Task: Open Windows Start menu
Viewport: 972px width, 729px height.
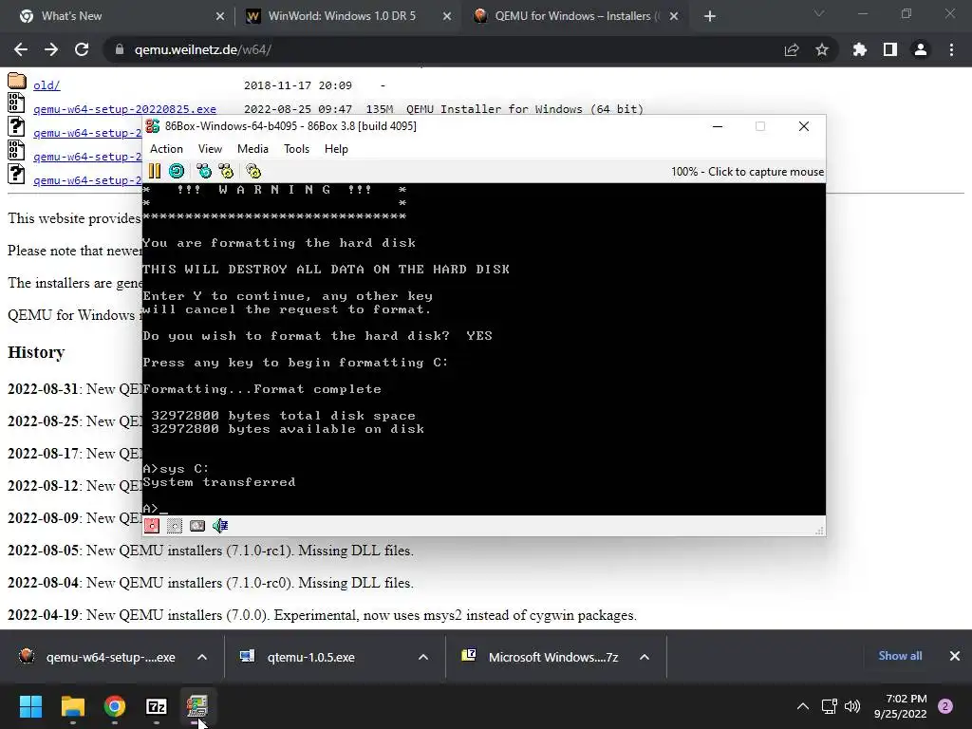Action: 30,706
